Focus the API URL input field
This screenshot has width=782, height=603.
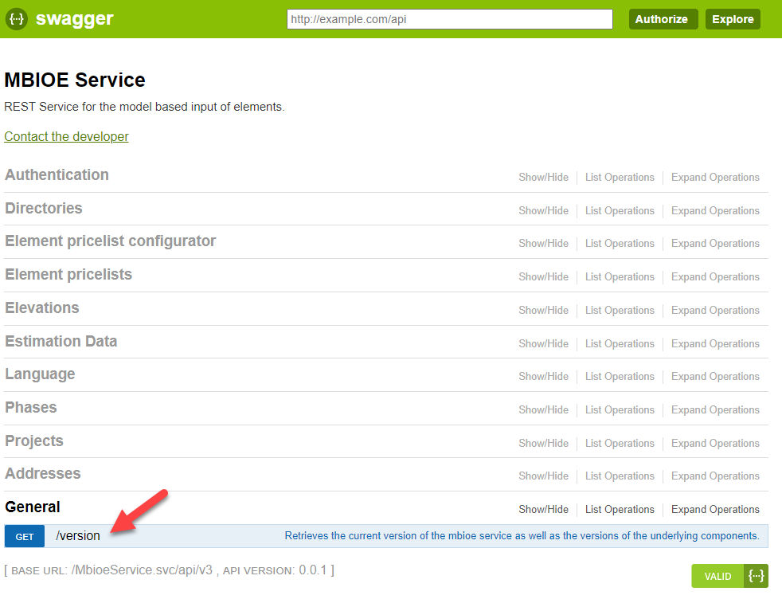(449, 19)
